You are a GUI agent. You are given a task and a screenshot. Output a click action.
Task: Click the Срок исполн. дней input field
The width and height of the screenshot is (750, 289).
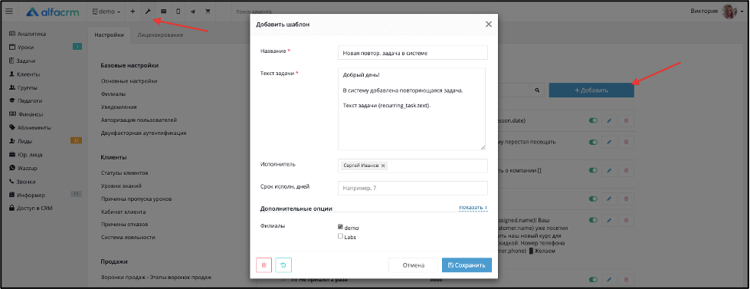click(x=413, y=188)
